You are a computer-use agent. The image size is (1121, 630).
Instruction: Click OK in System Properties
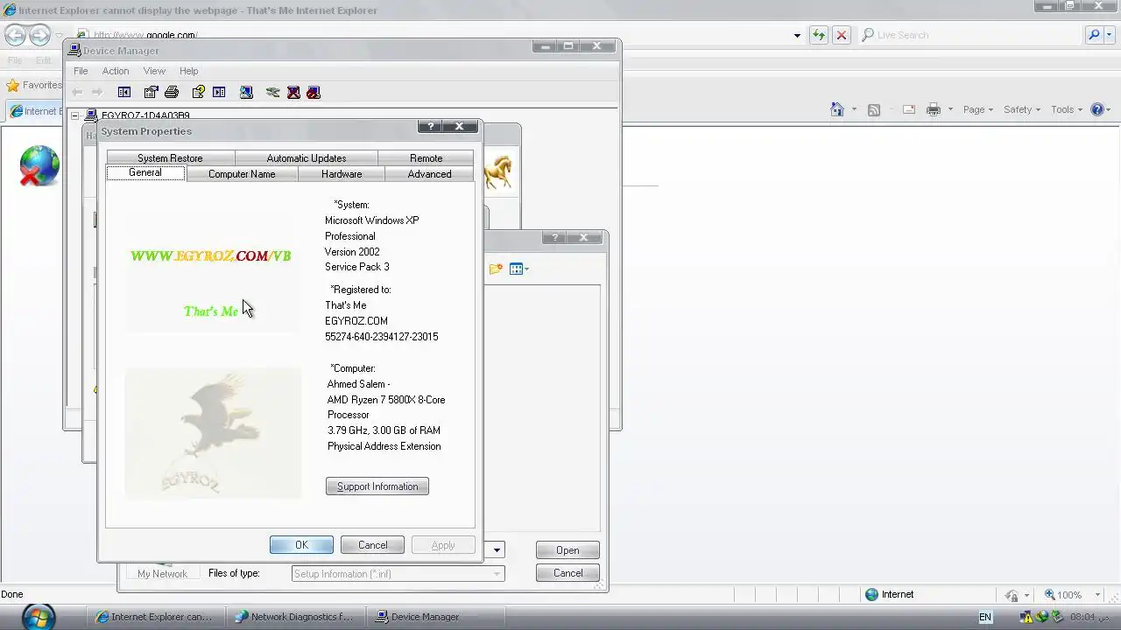pos(301,545)
